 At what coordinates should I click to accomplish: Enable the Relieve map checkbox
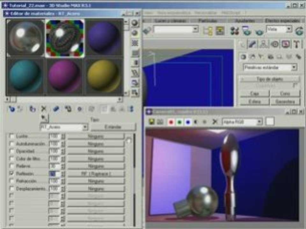11,166
